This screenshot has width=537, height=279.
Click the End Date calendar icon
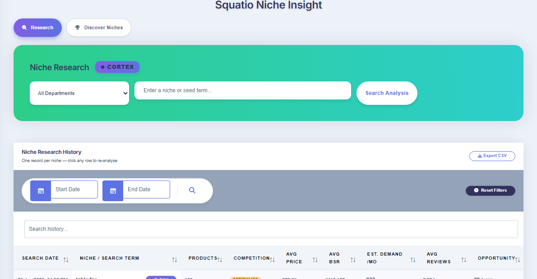113,191
